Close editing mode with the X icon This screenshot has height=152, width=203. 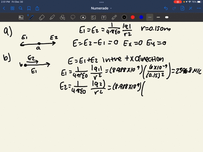191,8
